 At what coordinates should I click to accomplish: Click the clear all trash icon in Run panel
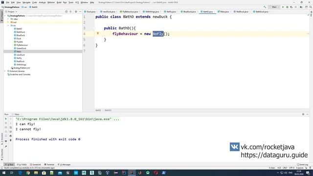[11, 140]
